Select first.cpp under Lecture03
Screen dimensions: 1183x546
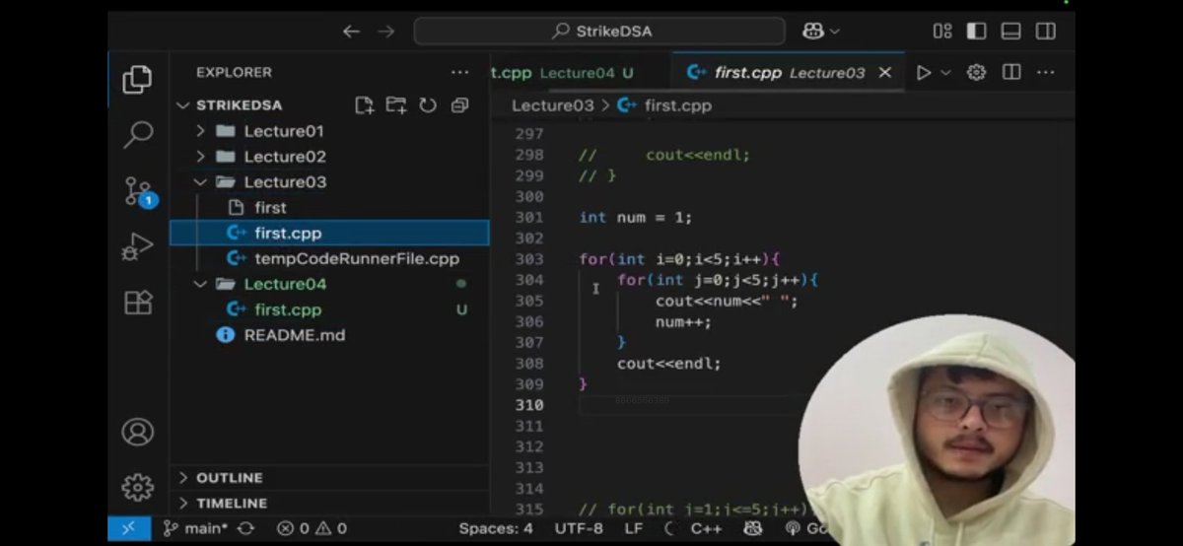coord(329,234)
